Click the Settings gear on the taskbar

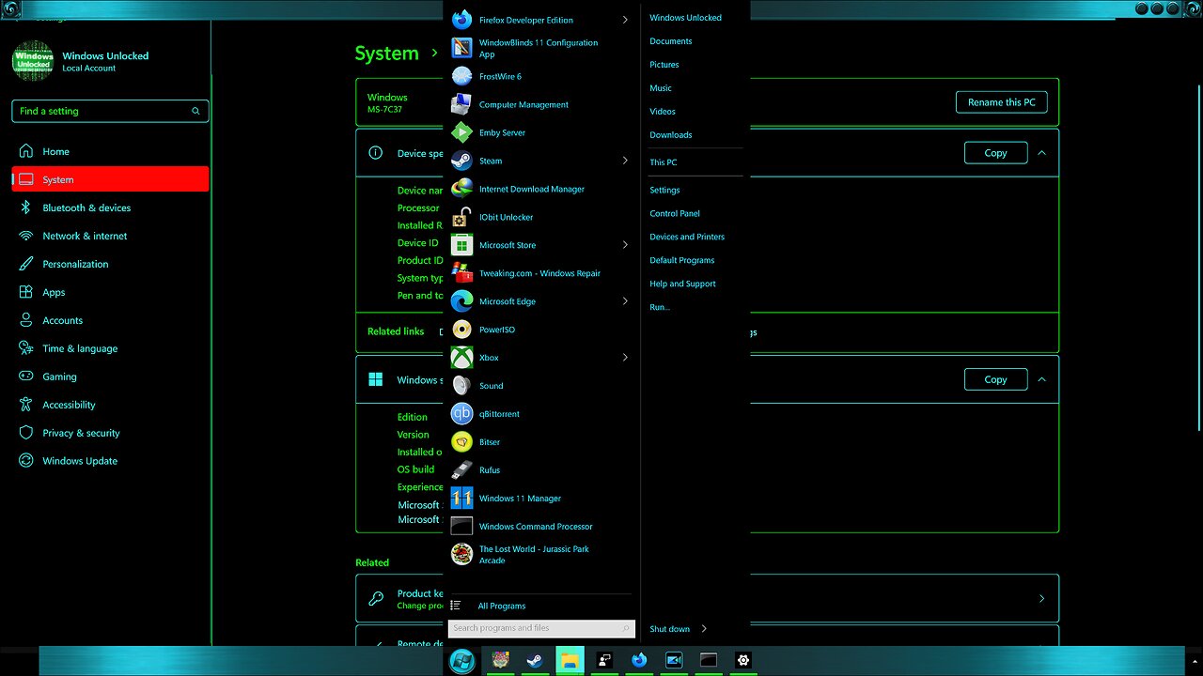[x=743, y=660]
